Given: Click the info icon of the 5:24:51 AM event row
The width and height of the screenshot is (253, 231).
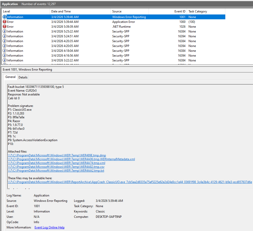Looking at the screenshot, I should [5, 36].
